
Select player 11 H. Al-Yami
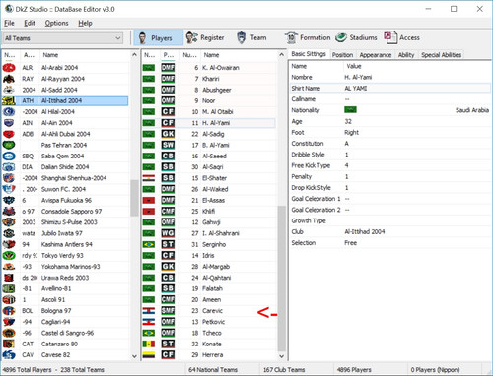[x=209, y=123]
